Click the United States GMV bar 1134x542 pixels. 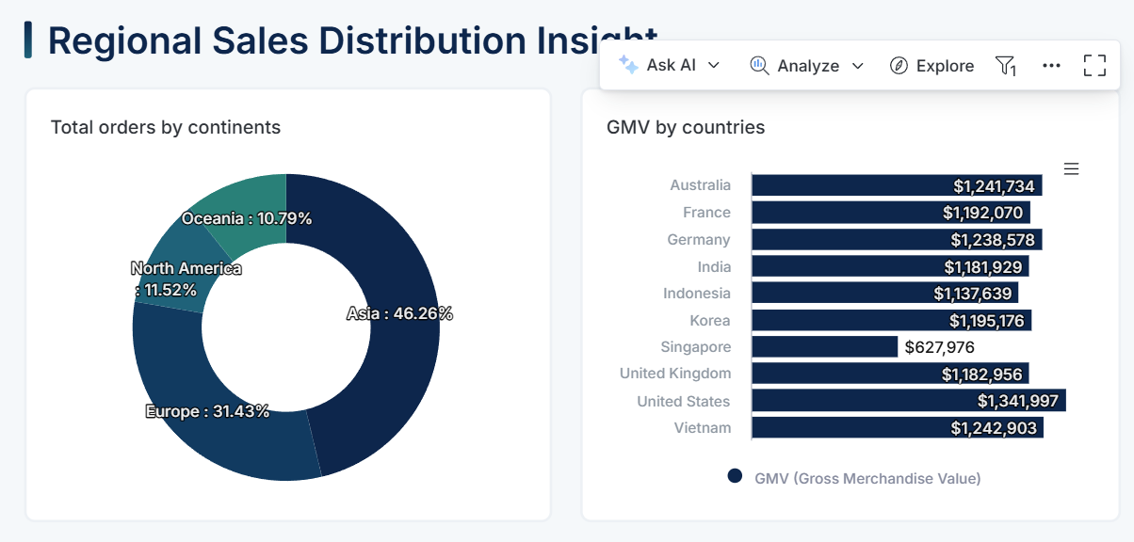tap(908, 401)
